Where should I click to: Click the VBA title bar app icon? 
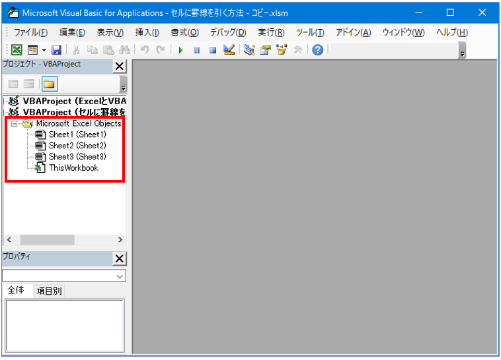13,13
